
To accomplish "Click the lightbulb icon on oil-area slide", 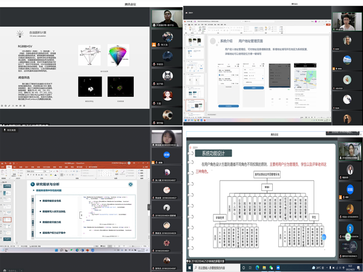I will pyautogui.click(x=20, y=34).
